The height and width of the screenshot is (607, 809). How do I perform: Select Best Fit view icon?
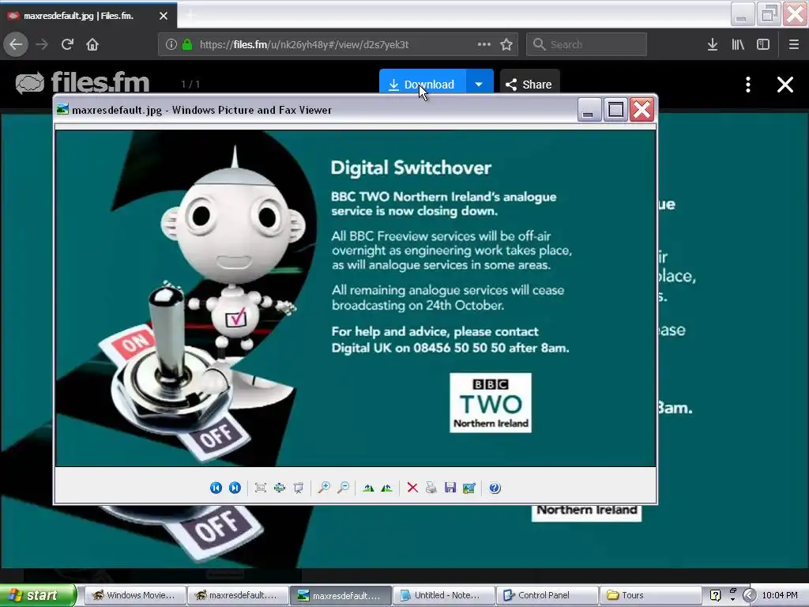point(261,488)
